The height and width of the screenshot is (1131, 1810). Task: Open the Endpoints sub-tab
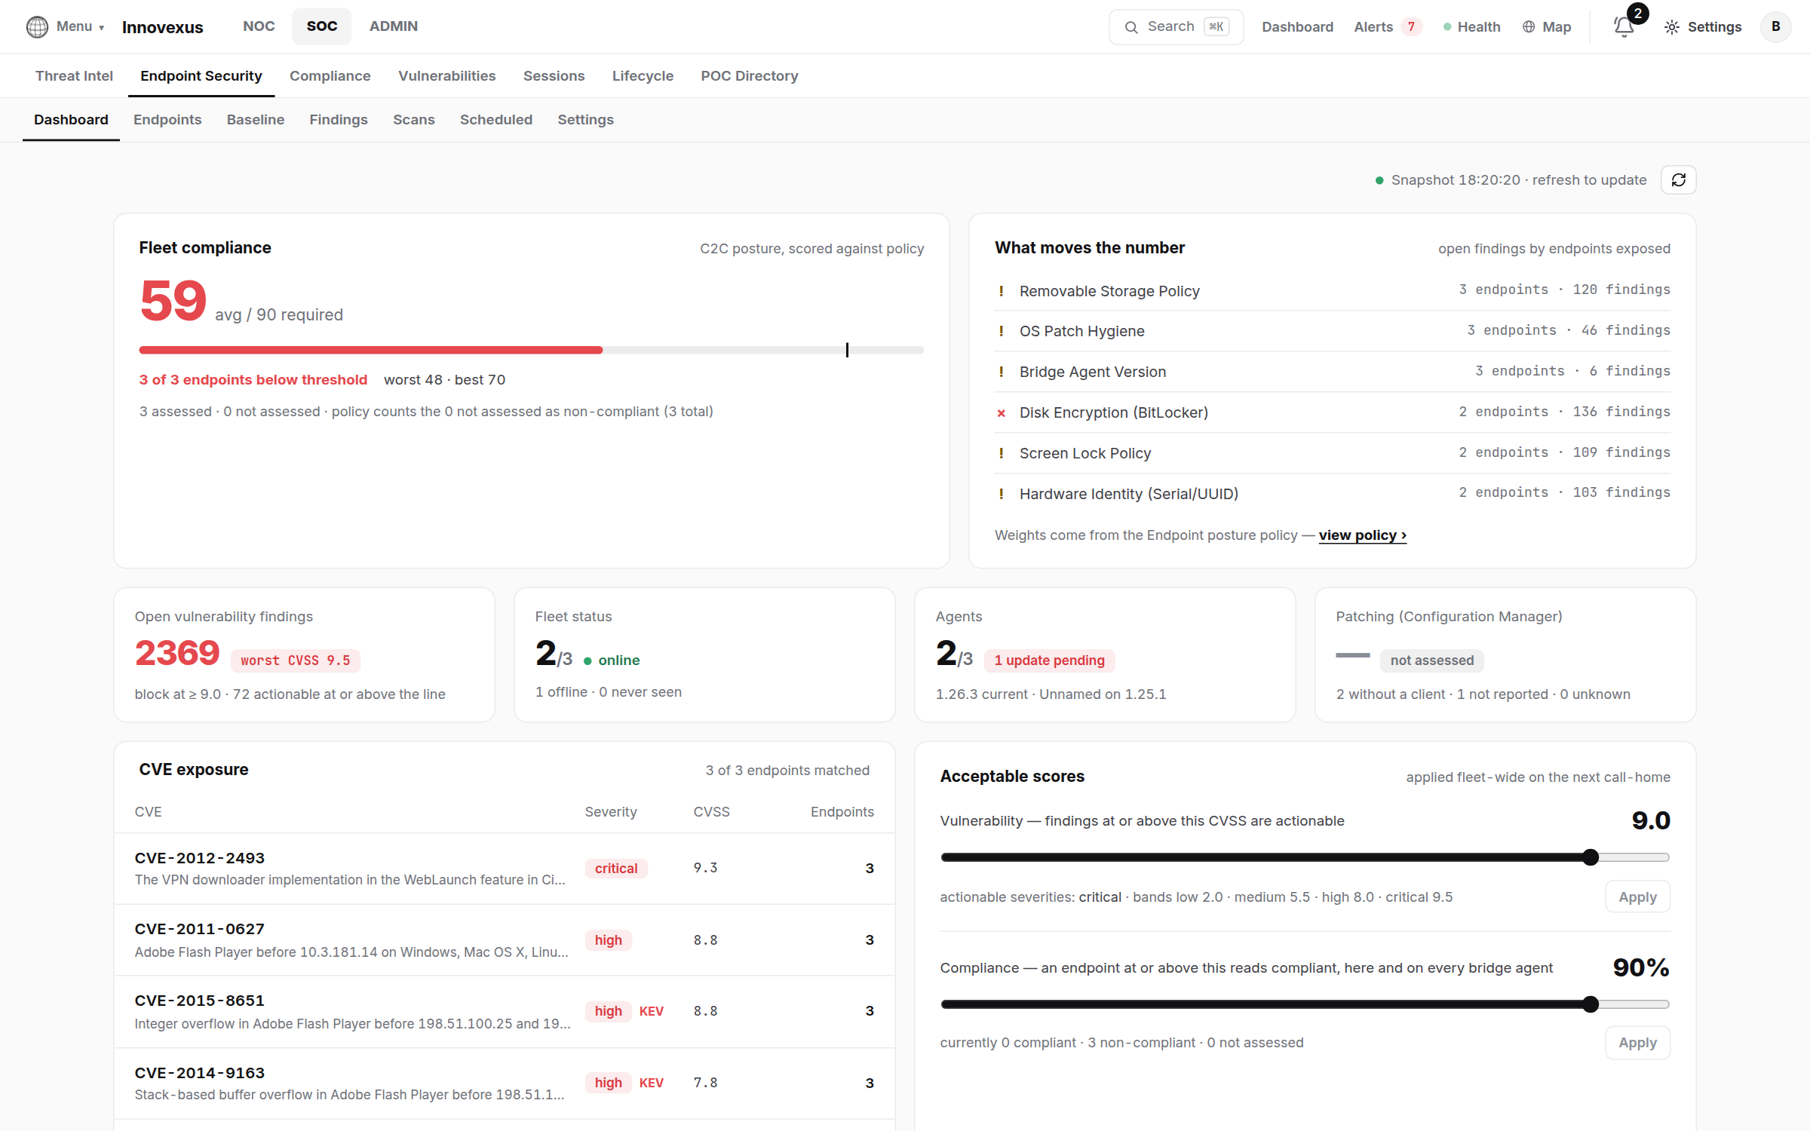(x=167, y=120)
